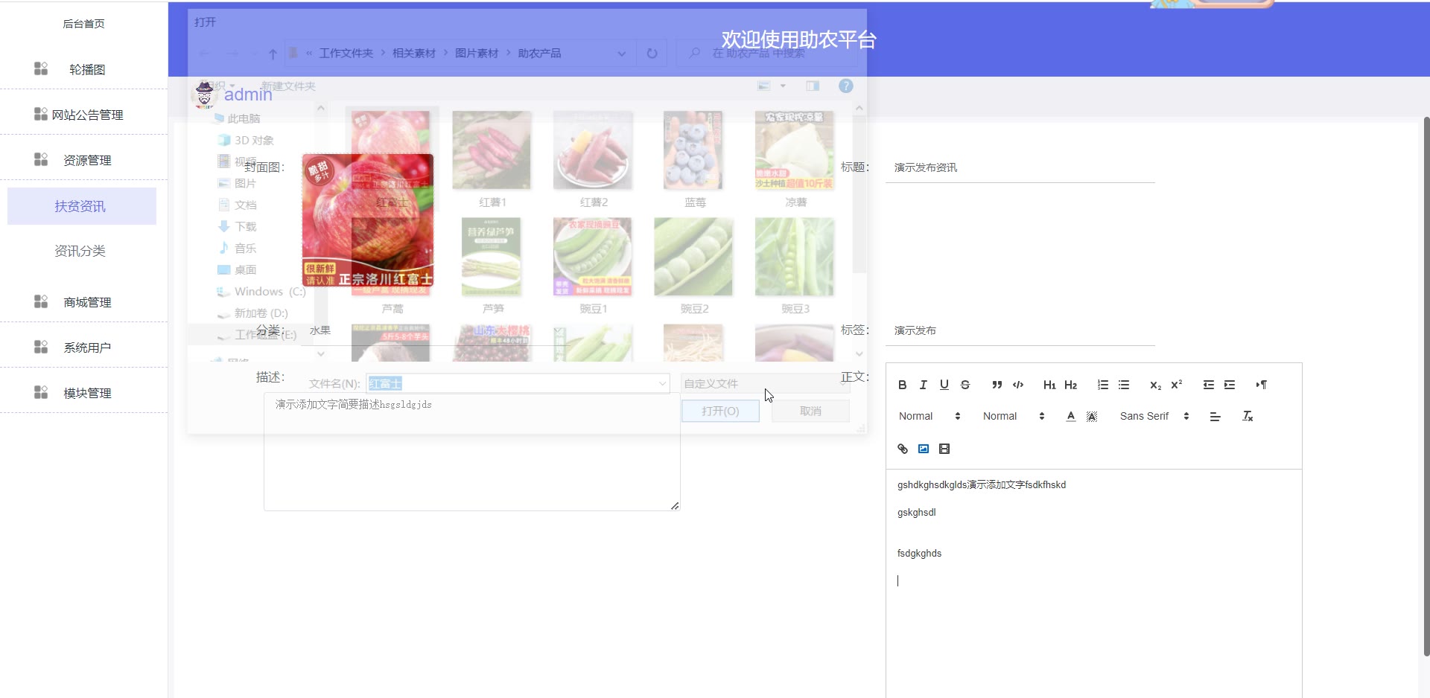Image resolution: width=1430 pixels, height=698 pixels.
Task: Pick the text background color in the editor
Action: 1092,416
